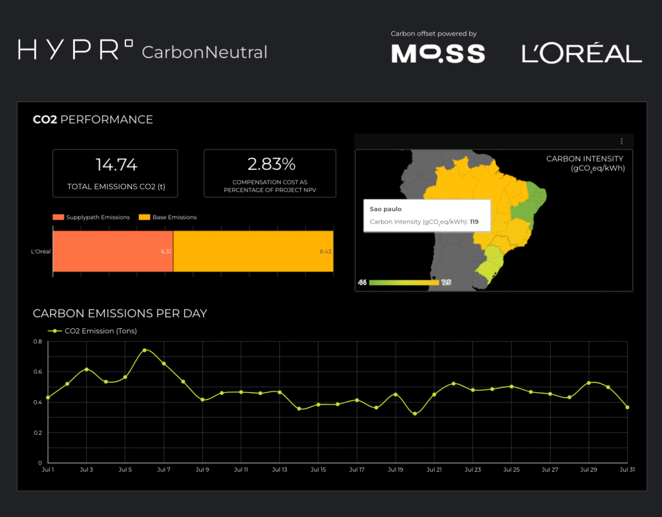
Task: Click the 'Carbon offset powered by' text
Action: [434, 34]
